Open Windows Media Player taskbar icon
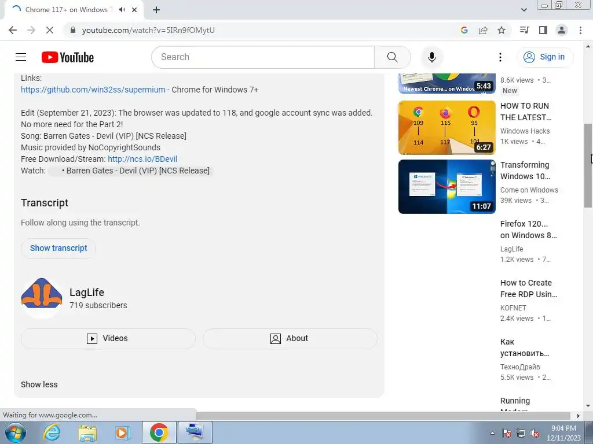 point(122,432)
